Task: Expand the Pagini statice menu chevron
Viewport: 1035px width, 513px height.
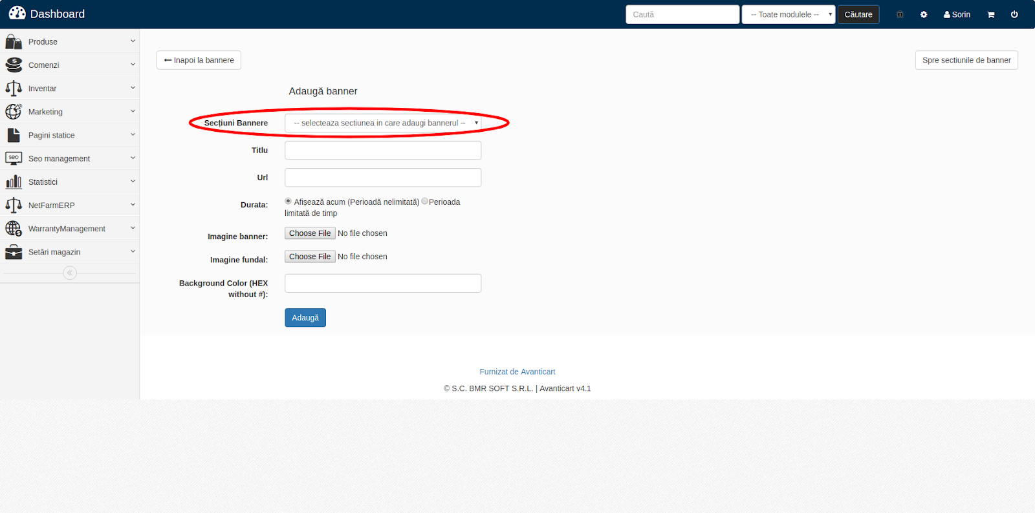Action: pos(133,134)
